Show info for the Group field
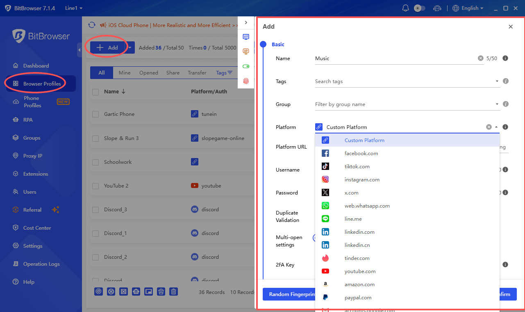This screenshot has width=525, height=312. (x=505, y=104)
